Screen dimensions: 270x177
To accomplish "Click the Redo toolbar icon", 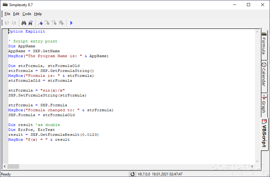I will pyautogui.click(x=14, y=23).
